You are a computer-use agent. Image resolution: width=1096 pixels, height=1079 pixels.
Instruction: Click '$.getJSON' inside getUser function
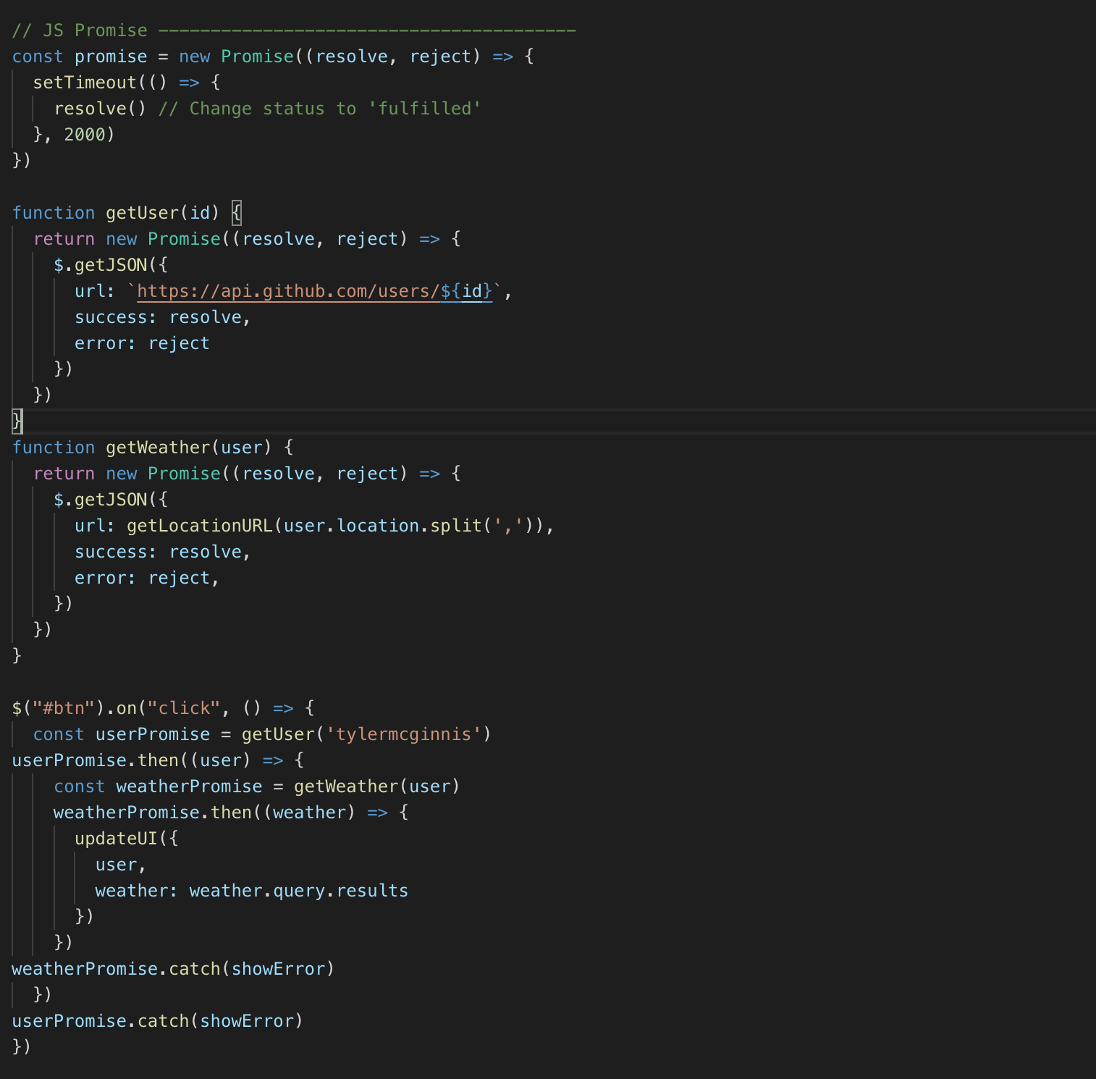tap(101, 265)
